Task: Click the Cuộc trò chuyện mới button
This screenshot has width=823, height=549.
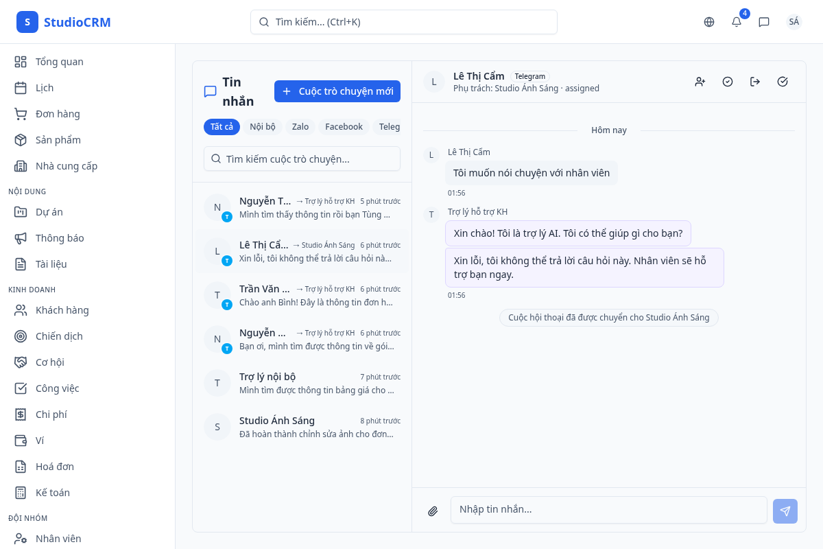Action: point(337,91)
